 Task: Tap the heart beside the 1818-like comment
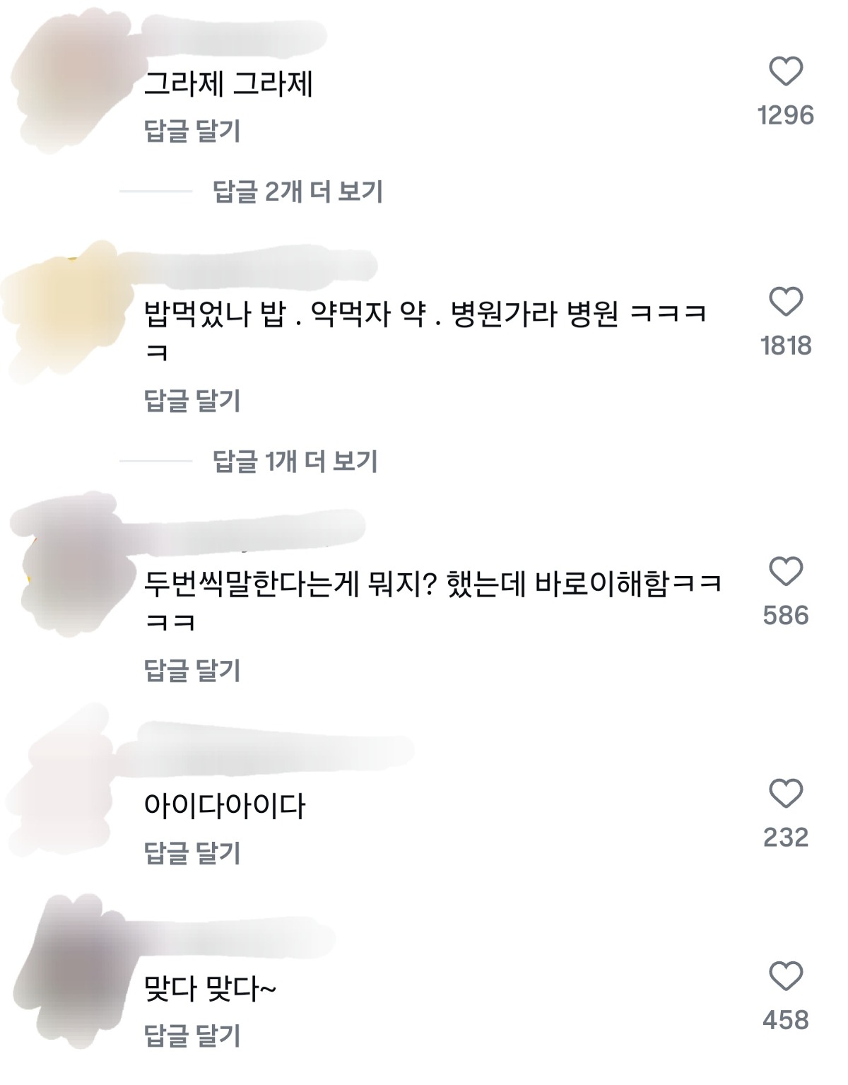[786, 302]
